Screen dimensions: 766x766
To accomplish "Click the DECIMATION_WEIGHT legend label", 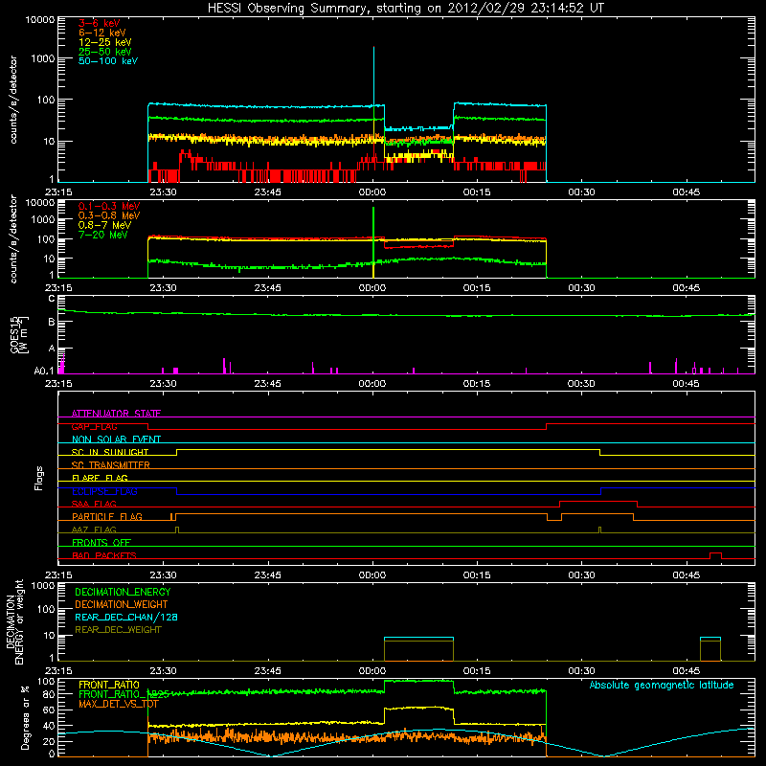I will (x=122, y=604).
